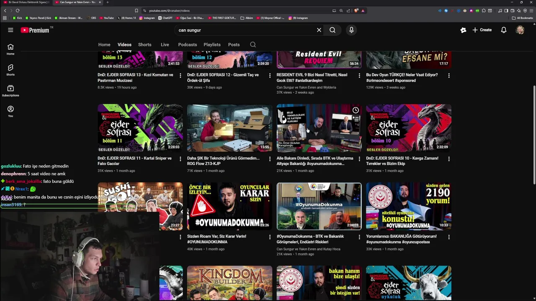Open the Brave main menu
The width and height of the screenshot is (536, 301).
[x=532, y=10]
